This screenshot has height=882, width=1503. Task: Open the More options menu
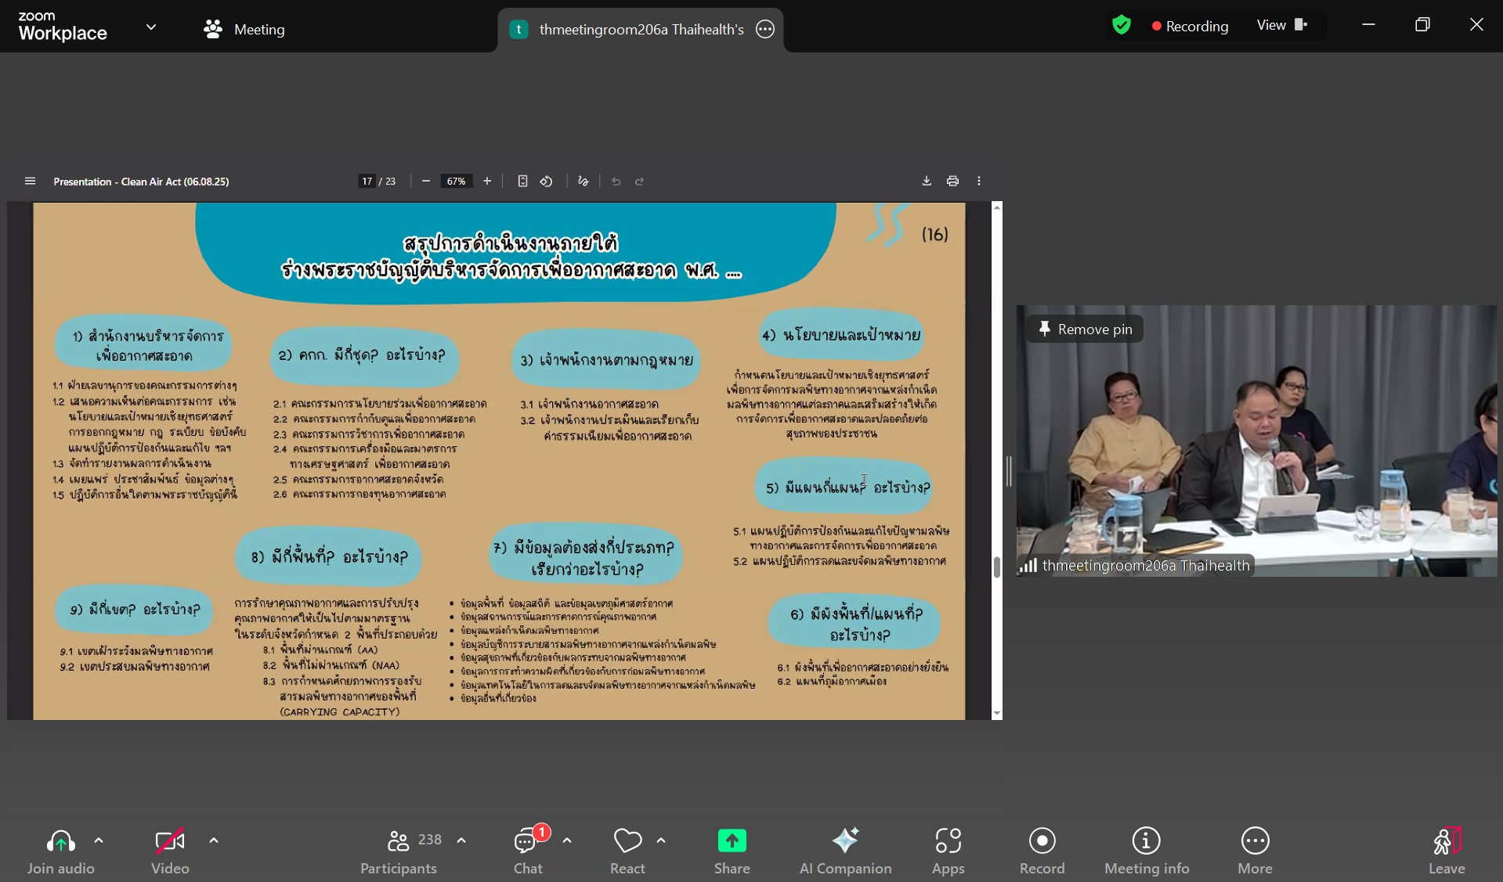click(x=1255, y=850)
